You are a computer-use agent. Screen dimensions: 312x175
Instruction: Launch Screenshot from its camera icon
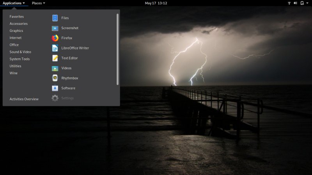coord(55,28)
